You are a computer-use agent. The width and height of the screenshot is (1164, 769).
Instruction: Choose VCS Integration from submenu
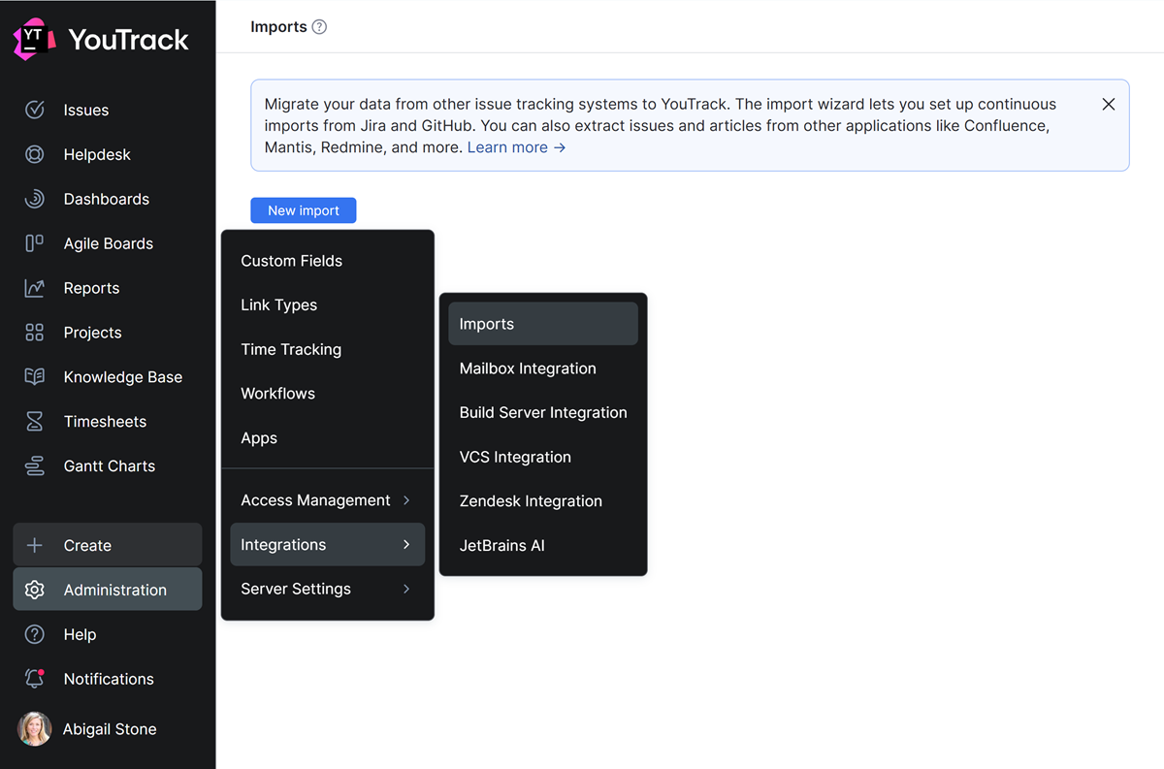[x=515, y=457]
